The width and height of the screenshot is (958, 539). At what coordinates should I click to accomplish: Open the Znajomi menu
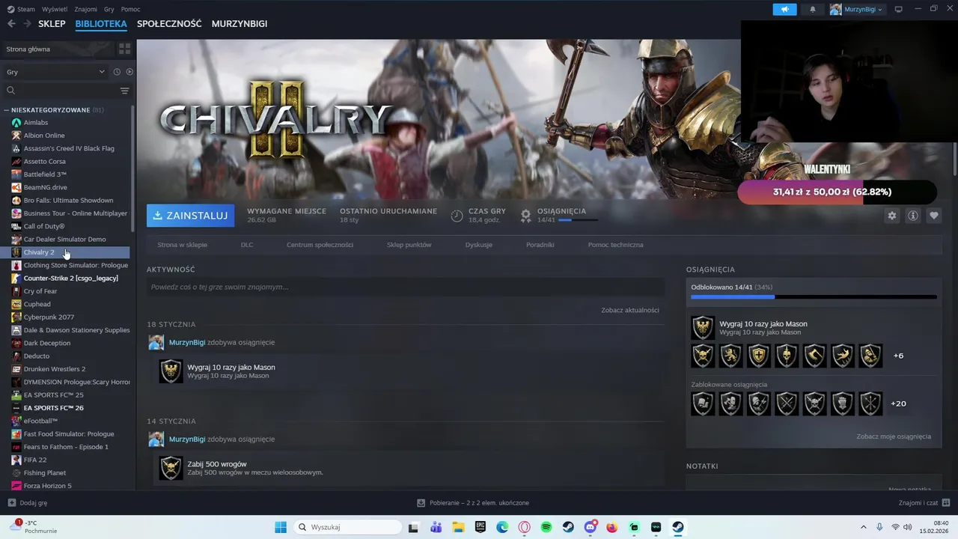click(x=86, y=9)
